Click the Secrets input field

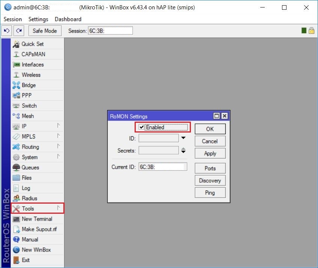(159, 150)
